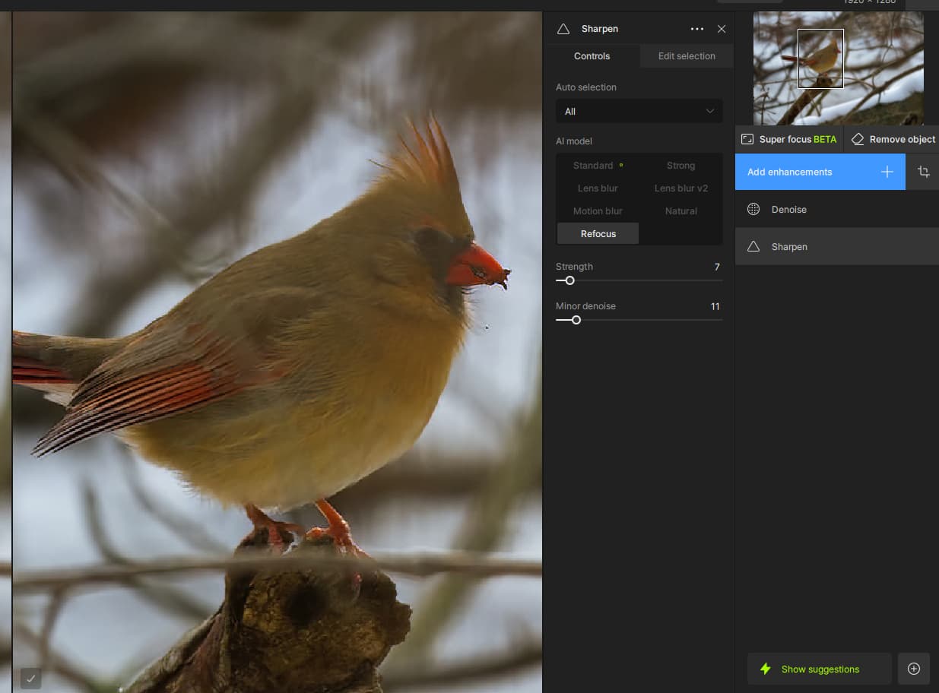Click the Denoise globe icon in enhancements list
939x693 pixels.
point(753,209)
